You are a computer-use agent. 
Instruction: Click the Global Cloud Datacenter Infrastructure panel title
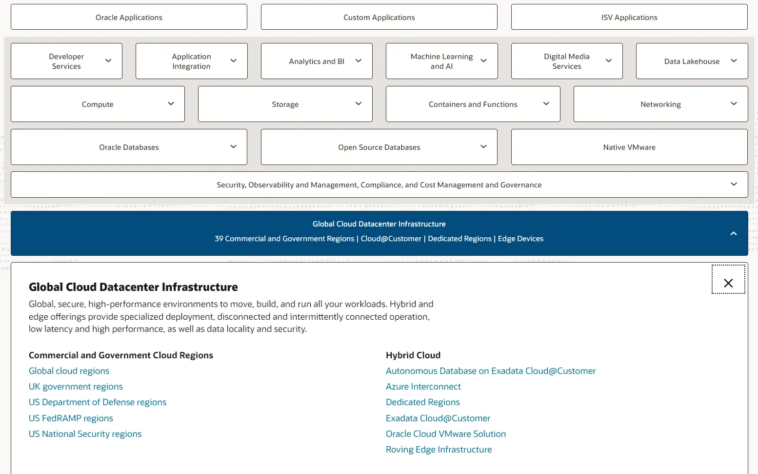coord(133,287)
